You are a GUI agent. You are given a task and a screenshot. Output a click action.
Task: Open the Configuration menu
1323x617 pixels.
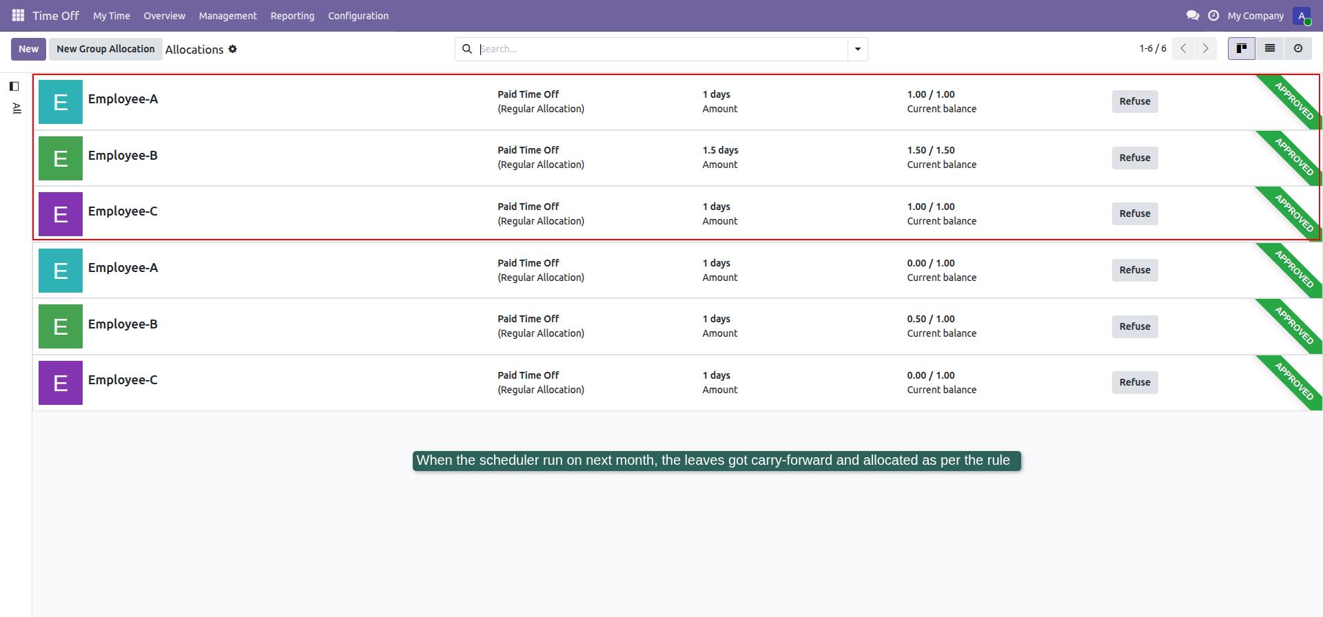pos(358,16)
